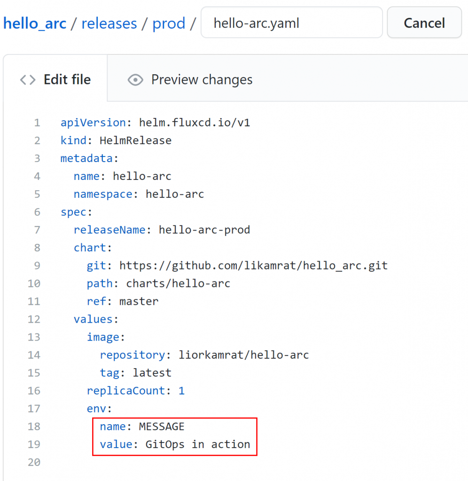Open the hello_arc repository link
468x481 pixels.
[x=35, y=23]
